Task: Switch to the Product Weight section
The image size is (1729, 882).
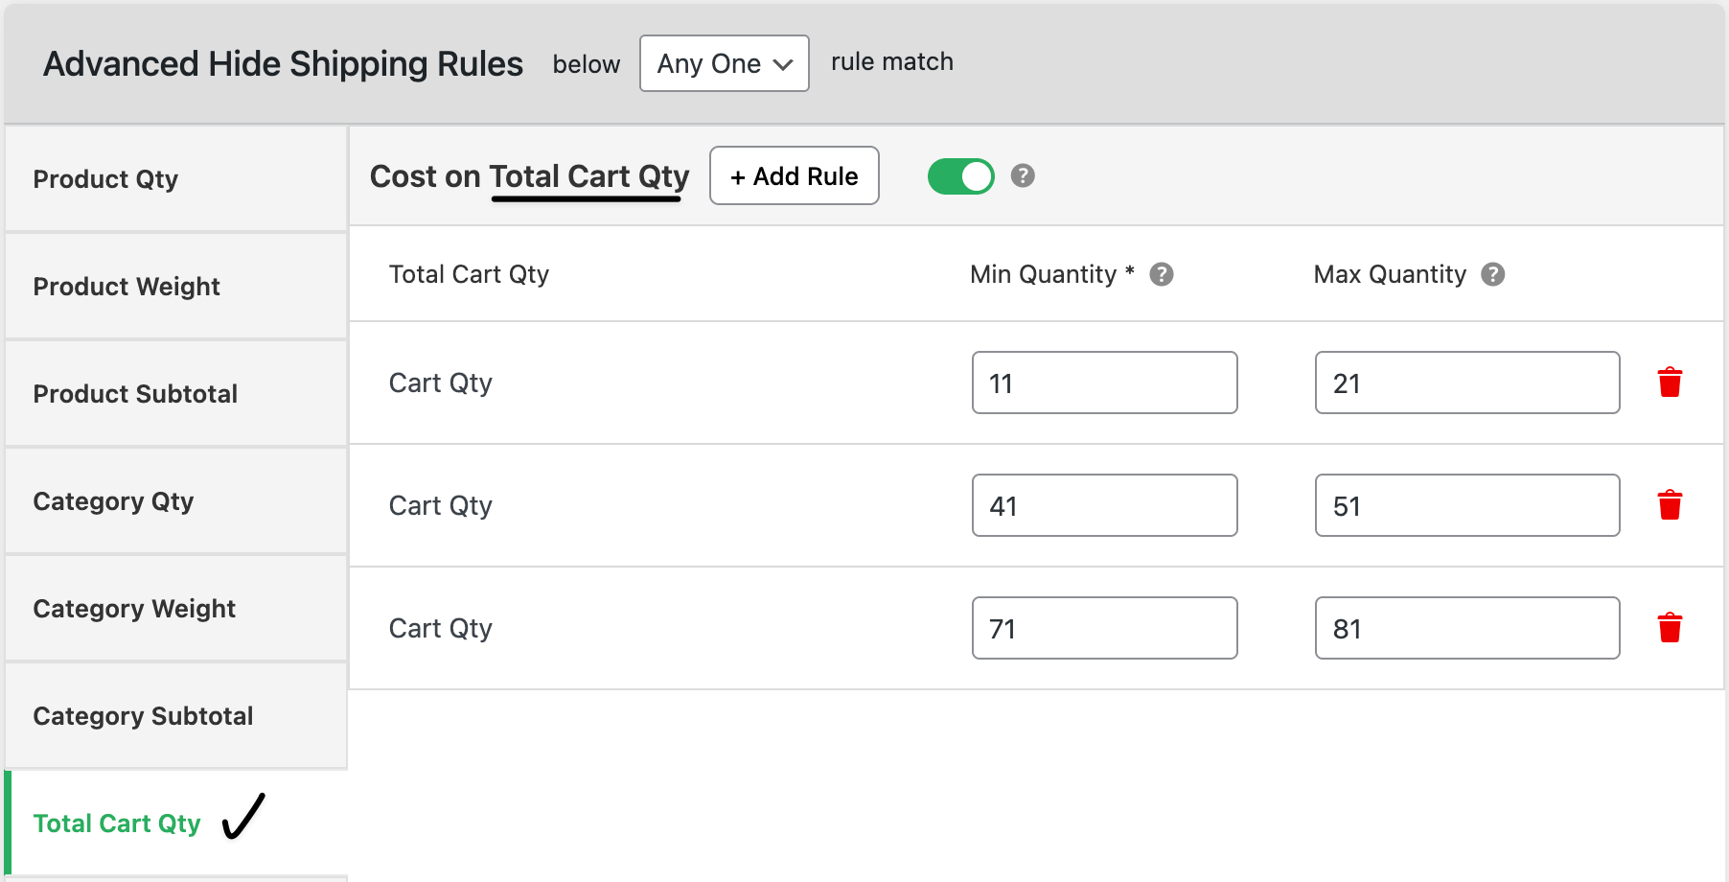Action: (127, 286)
